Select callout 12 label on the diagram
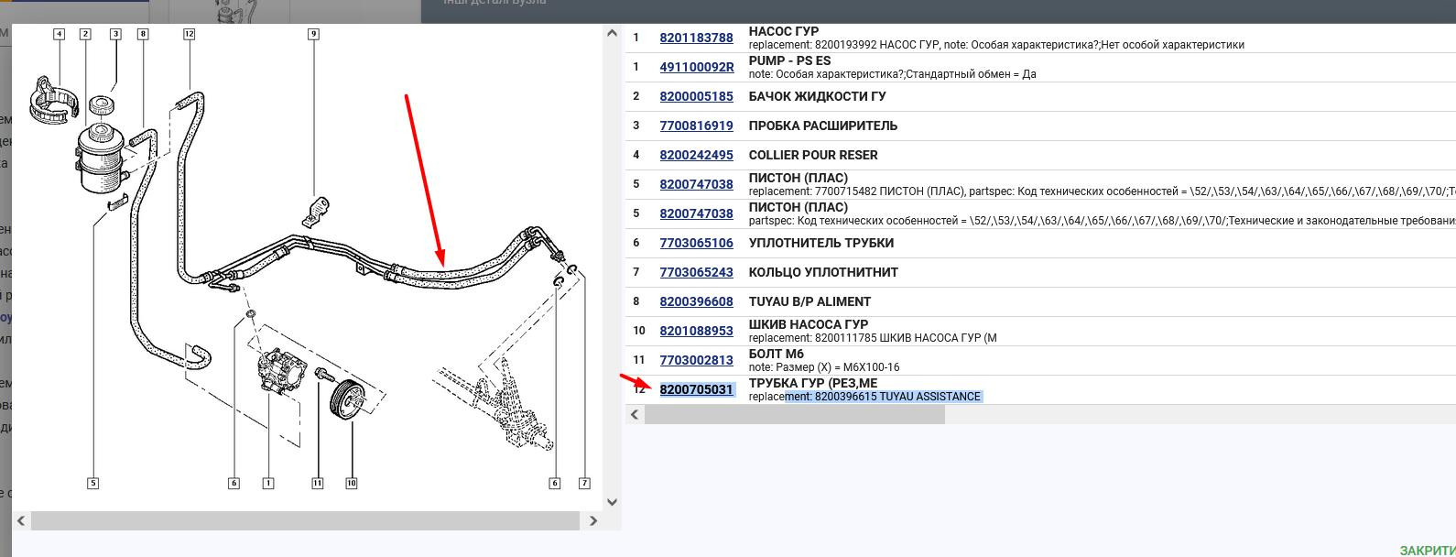Screen dimensions: 1456x557 (189, 34)
